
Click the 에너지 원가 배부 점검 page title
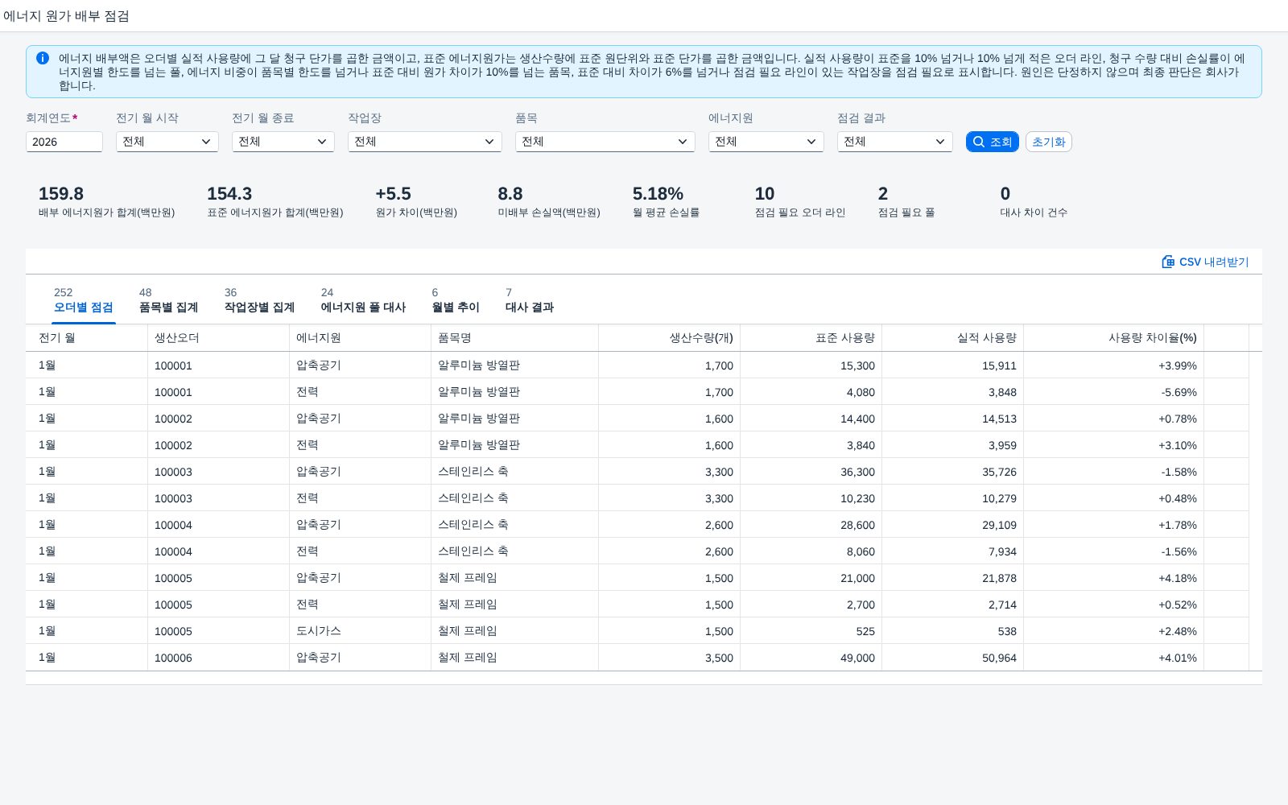(x=66, y=16)
